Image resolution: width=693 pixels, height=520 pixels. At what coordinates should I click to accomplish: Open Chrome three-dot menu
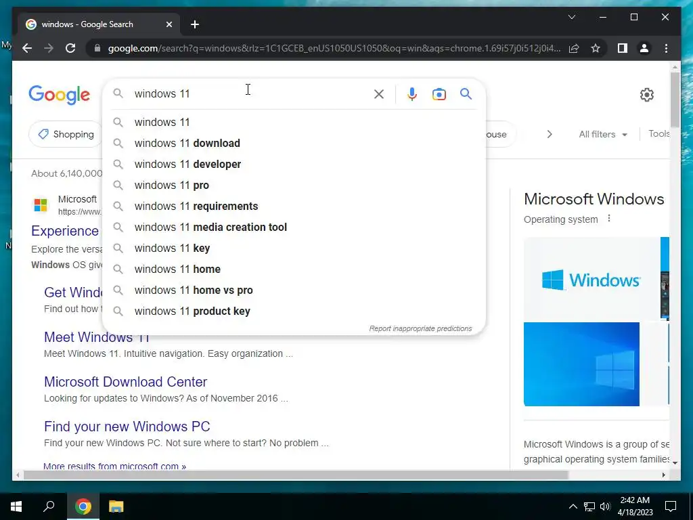pos(666,48)
